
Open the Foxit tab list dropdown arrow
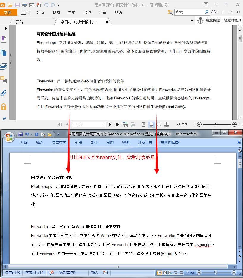click(x=192, y=21)
